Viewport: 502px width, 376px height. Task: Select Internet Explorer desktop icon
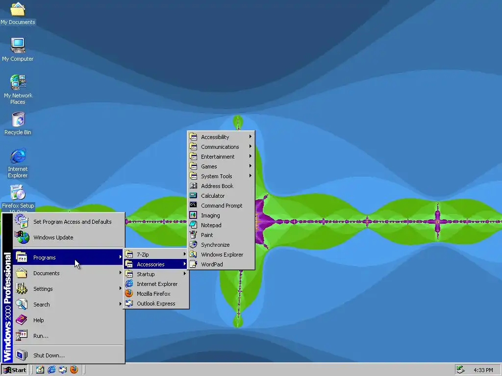coord(18,163)
